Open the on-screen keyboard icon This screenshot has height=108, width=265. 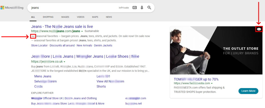(x=135, y=7)
